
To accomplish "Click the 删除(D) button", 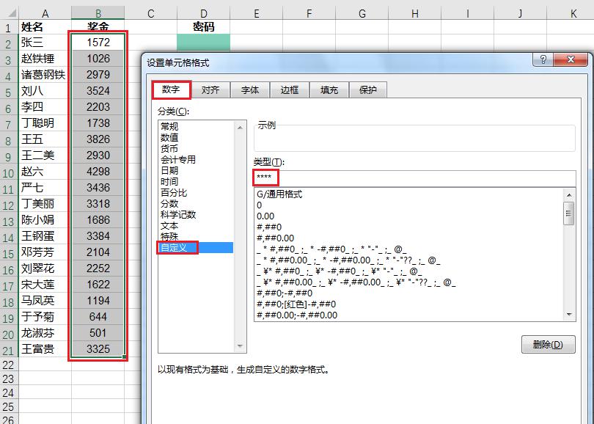I will pos(548,345).
